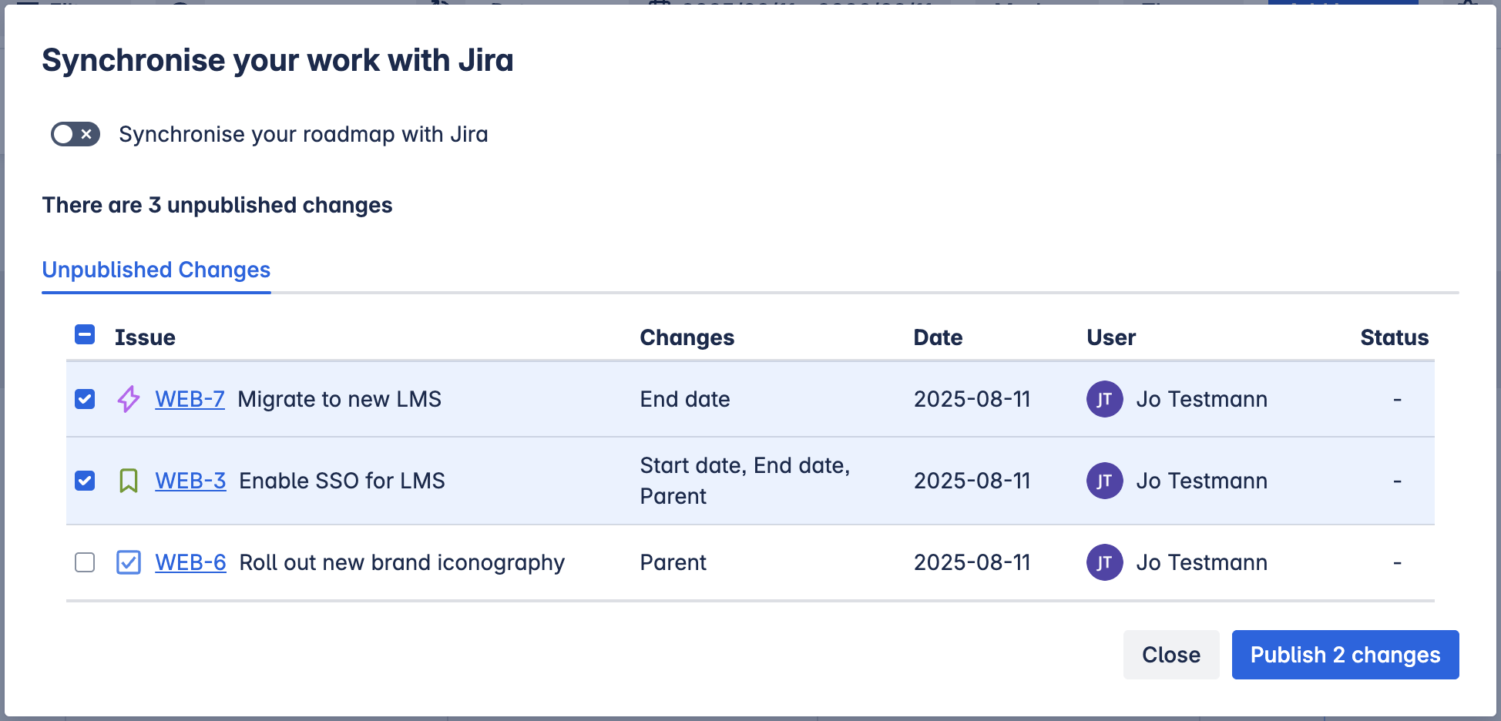Click Jo Testmann's avatar in the WEB-7 row
The height and width of the screenshot is (721, 1501).
tap(1104, 399)
